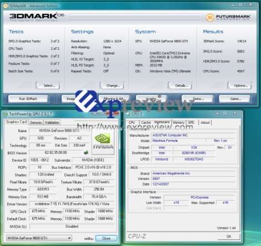Click the NVIDIA SLI Disabled field
This screenshot has height=246, width=261.
(72, 226)
